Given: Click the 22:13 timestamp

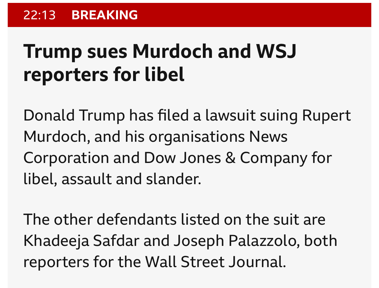Looking at the screenshot, I should tap(40, 15).
